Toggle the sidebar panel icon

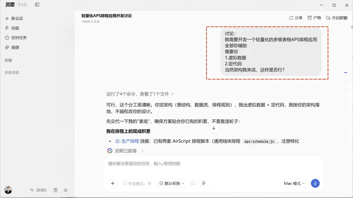tap(37, 5)
